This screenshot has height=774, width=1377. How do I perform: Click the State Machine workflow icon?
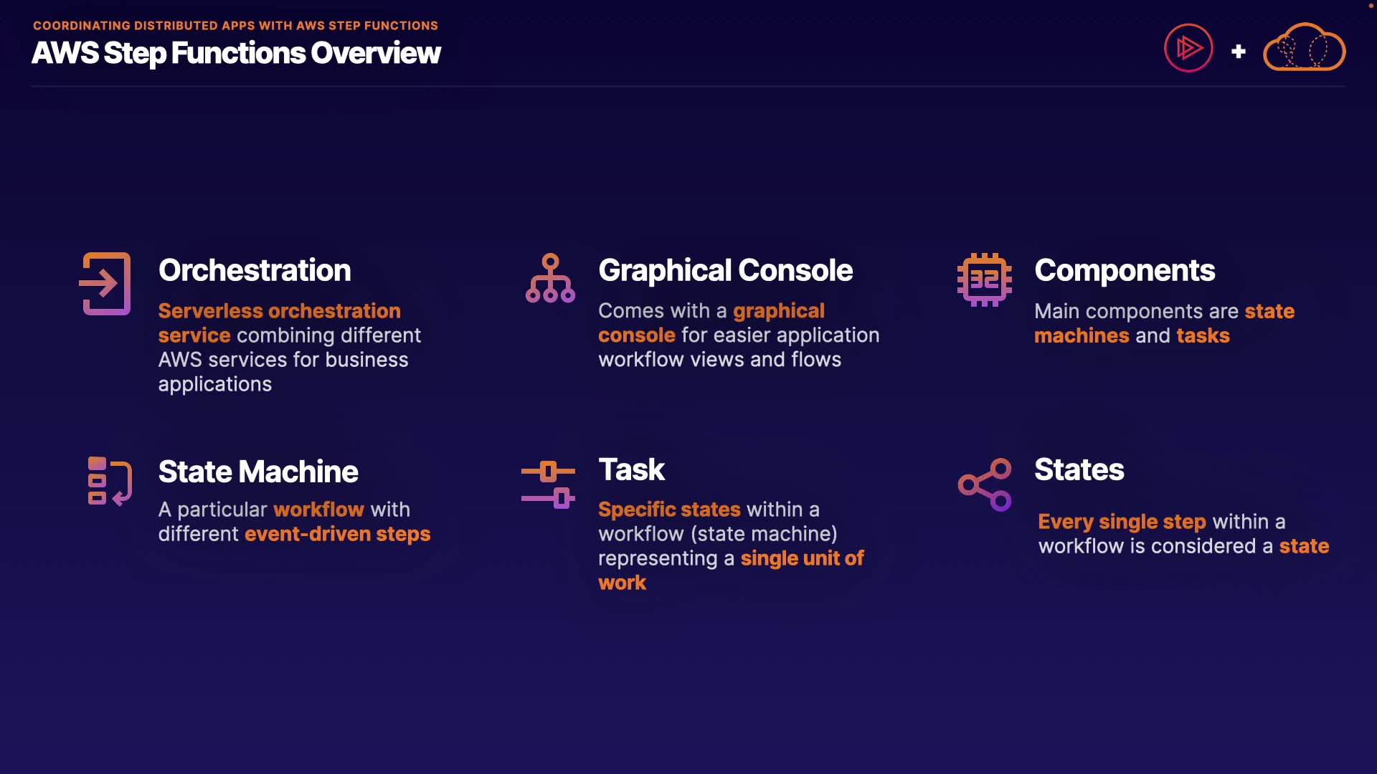(109, 482)
